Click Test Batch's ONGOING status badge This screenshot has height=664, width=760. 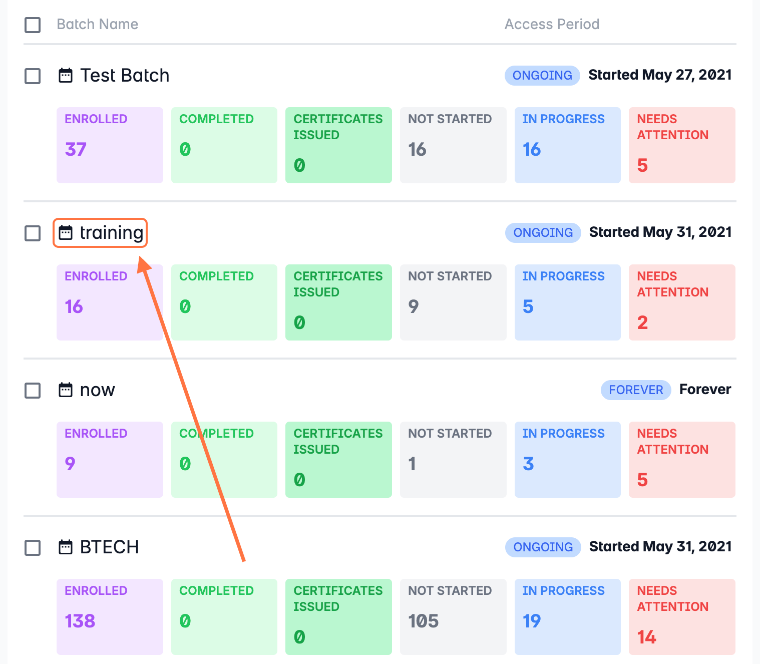(542, 76)
